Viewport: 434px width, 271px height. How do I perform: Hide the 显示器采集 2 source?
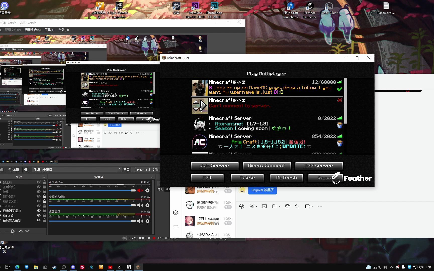coord(38,211)
